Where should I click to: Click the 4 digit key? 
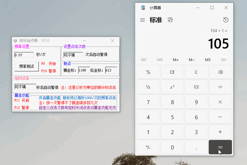tap(148, 117)
